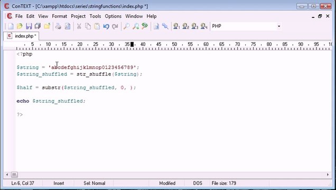Viewport: 336px width, 190px height.
Task: Click the 'substr' function name
Action: click(51, 88)
